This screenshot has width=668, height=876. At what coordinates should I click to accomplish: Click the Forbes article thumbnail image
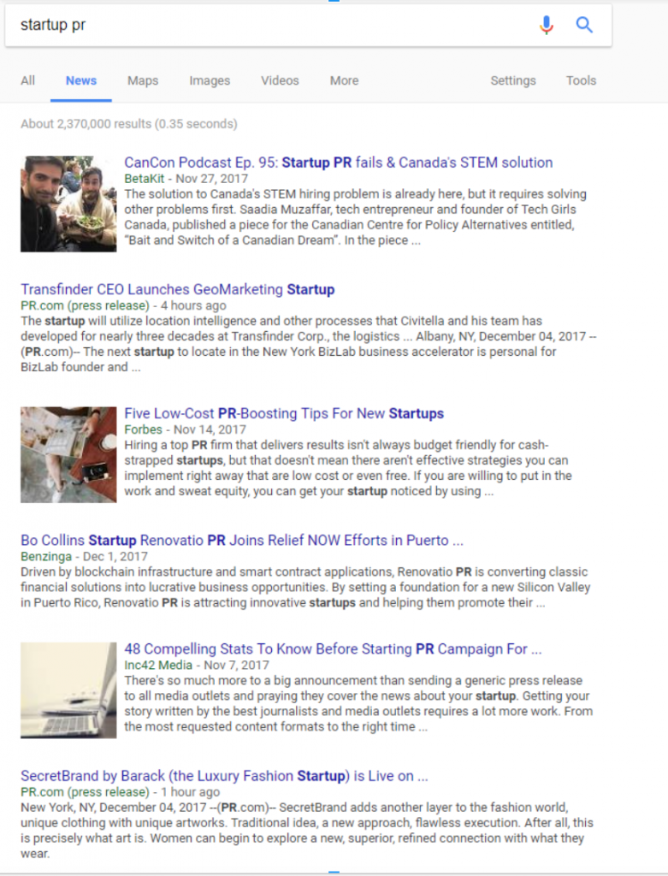[x=68, y=455]
